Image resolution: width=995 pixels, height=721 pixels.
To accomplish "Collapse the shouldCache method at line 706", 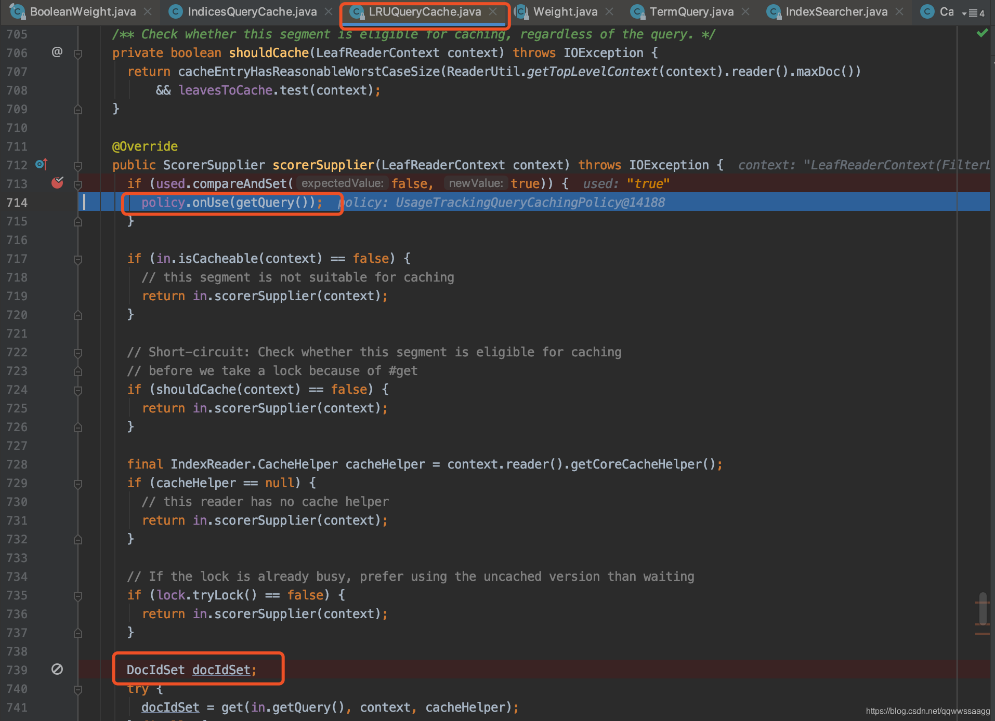I will [x=78, y=54].
